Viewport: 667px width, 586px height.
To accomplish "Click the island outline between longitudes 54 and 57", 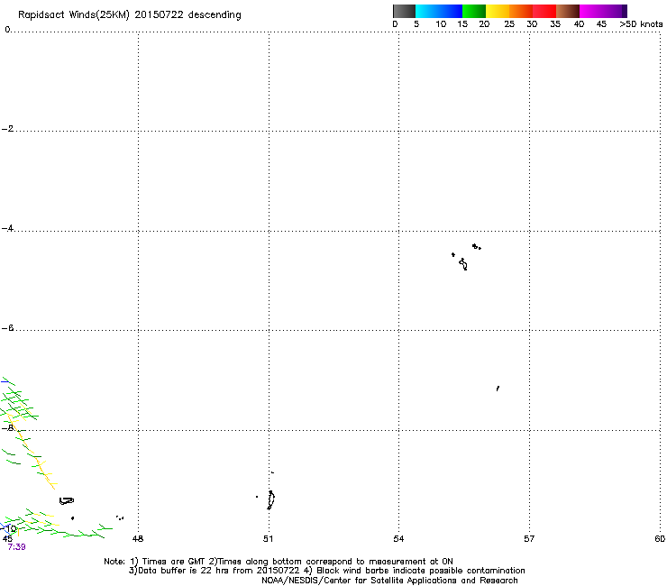I will 463,264.
